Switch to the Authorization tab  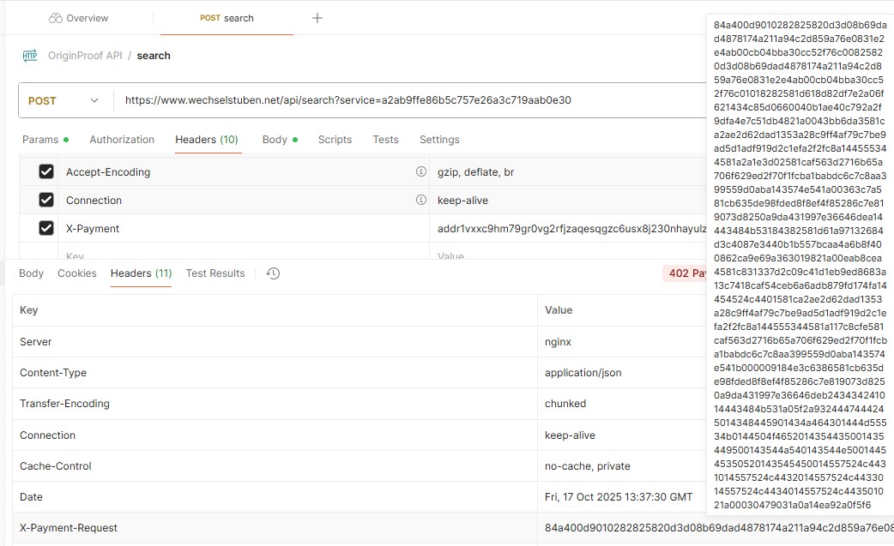pos(121,139)
